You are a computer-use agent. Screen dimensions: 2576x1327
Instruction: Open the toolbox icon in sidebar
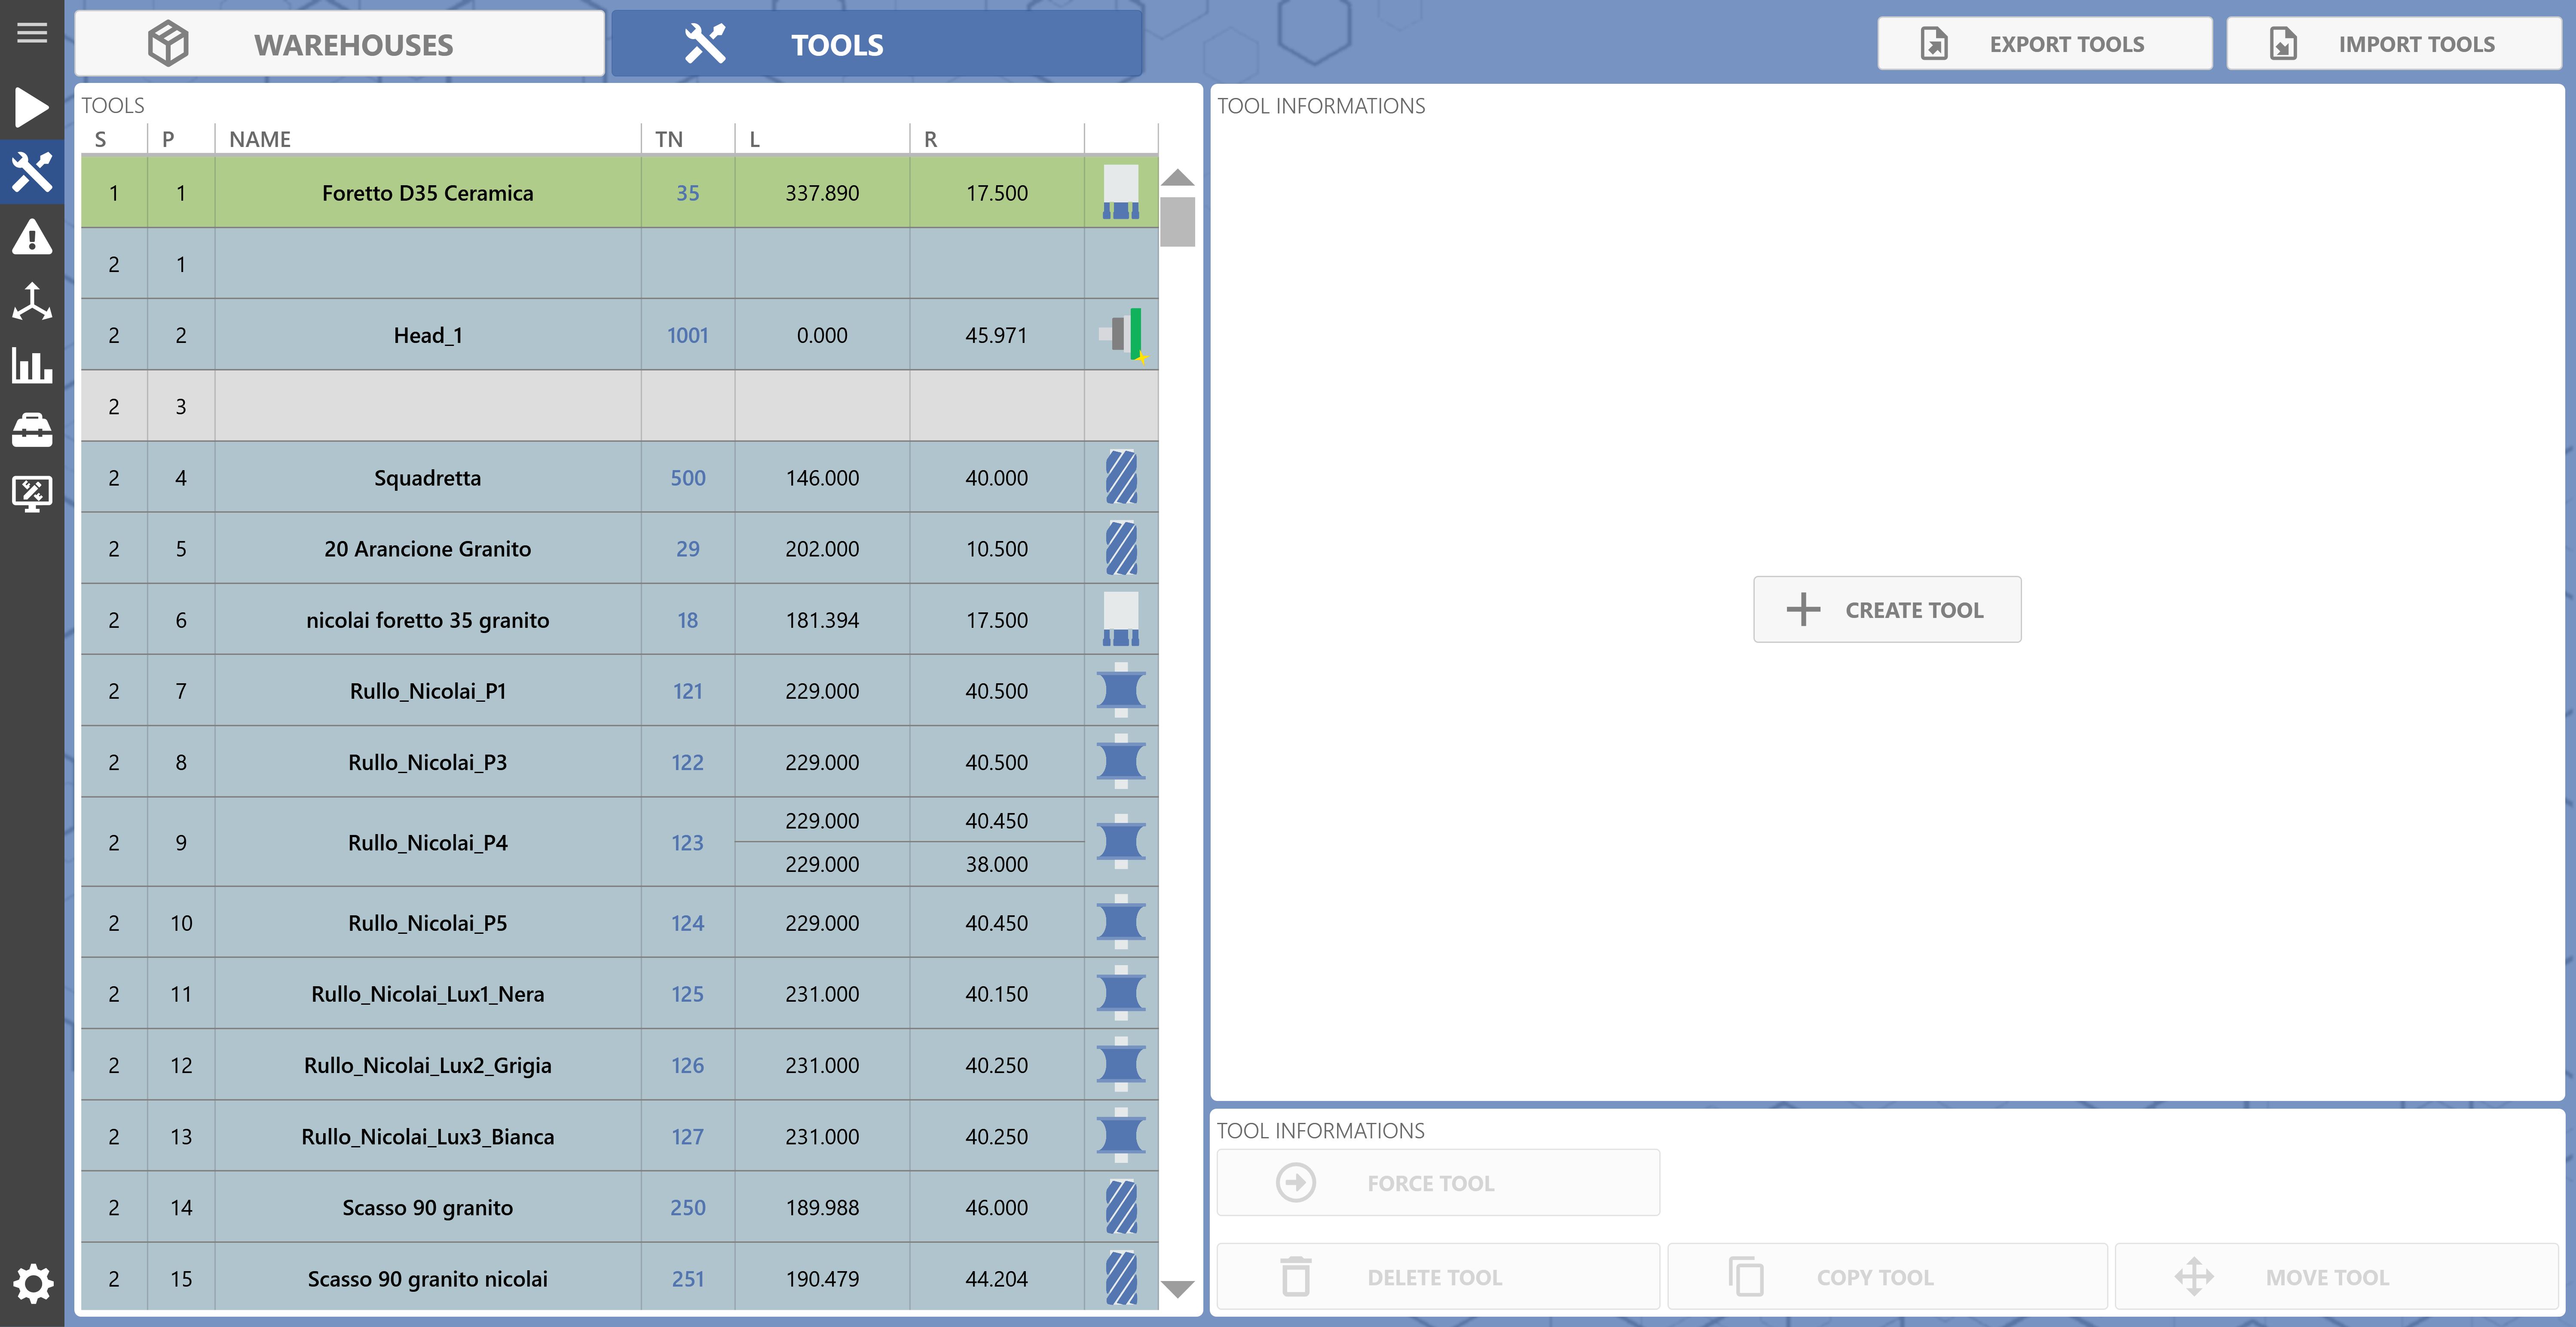coord(32,430)
